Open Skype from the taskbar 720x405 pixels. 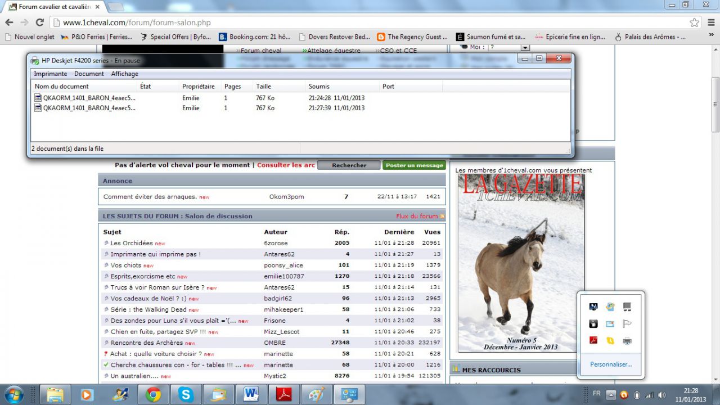click(186, 395)
